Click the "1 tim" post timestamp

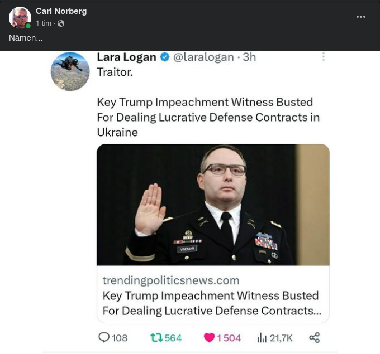point(44,23)
